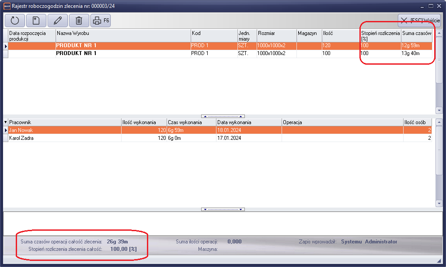Click the app icon in title bar

pos(7,6)
